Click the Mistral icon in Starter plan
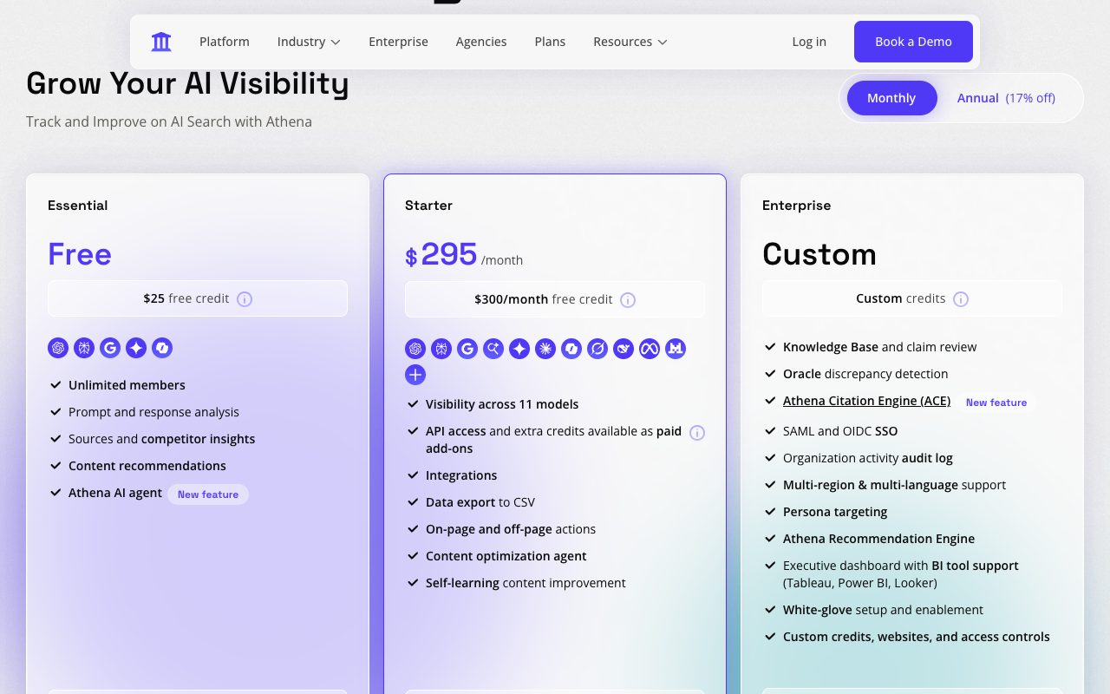Image resolution: width=1110 pixels, height=694 pixels. point(676,349)
